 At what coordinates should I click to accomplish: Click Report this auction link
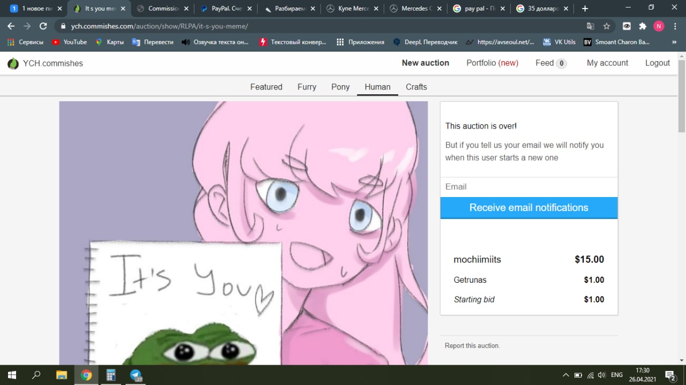tap(472, 346)
